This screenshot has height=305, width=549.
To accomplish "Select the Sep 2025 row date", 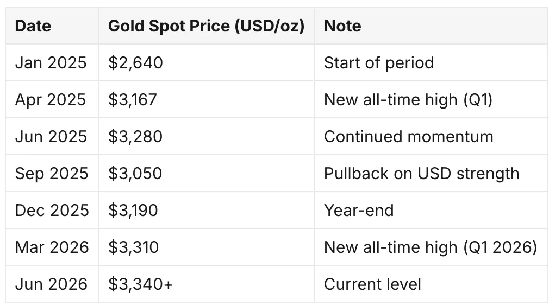I will click(52, 174).
